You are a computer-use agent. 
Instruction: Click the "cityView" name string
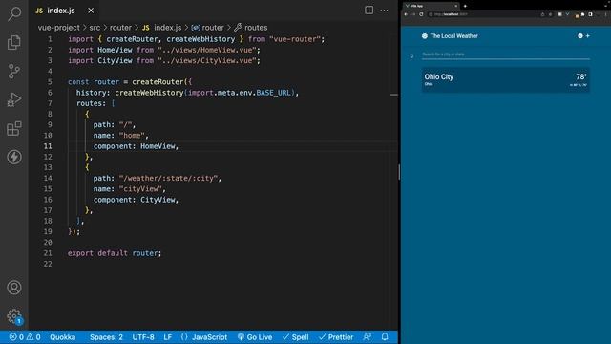(140, 189)
